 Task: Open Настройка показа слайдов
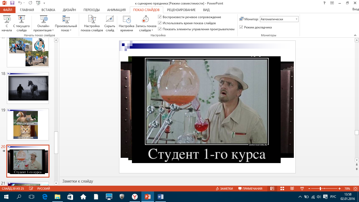tap(92, 24)
